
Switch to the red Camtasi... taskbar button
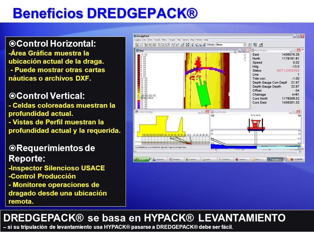pyautogui.click(x=242, y=159)
